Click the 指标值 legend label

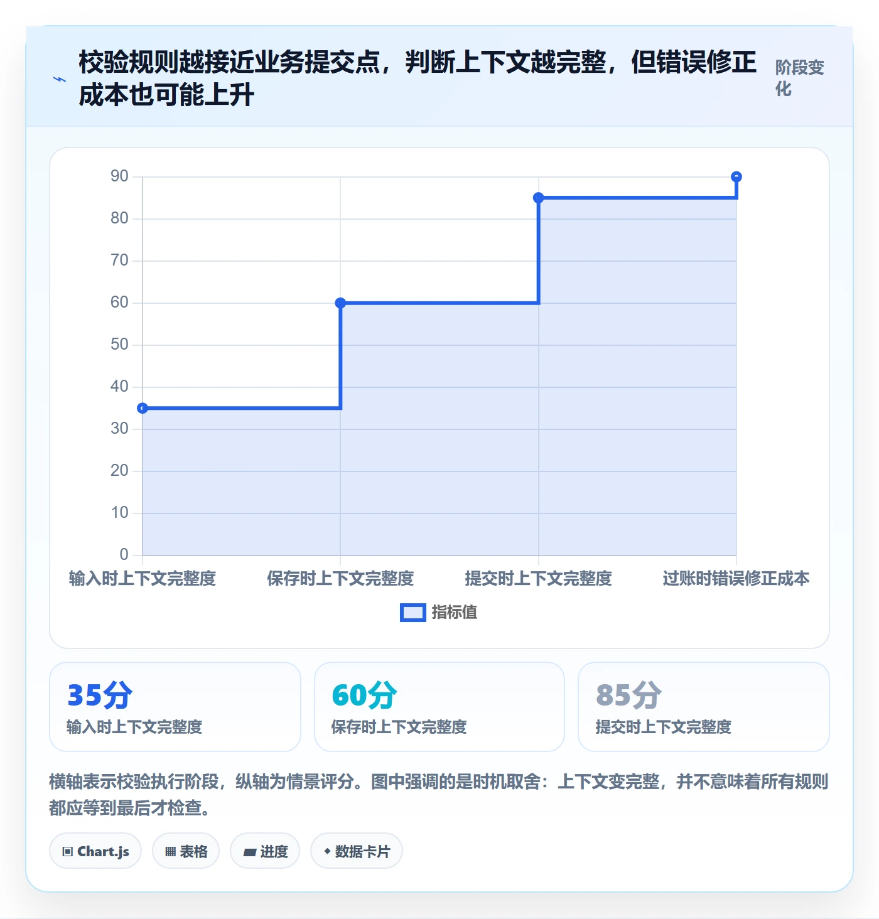(x=455, y=613)
